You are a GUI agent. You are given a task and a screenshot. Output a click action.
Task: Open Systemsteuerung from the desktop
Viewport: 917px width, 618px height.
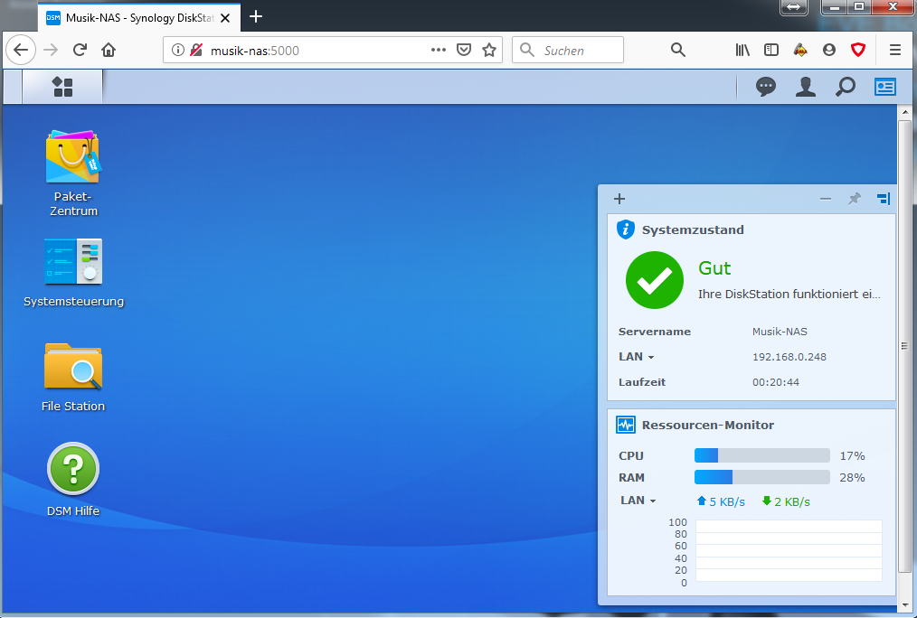[73, 272]
